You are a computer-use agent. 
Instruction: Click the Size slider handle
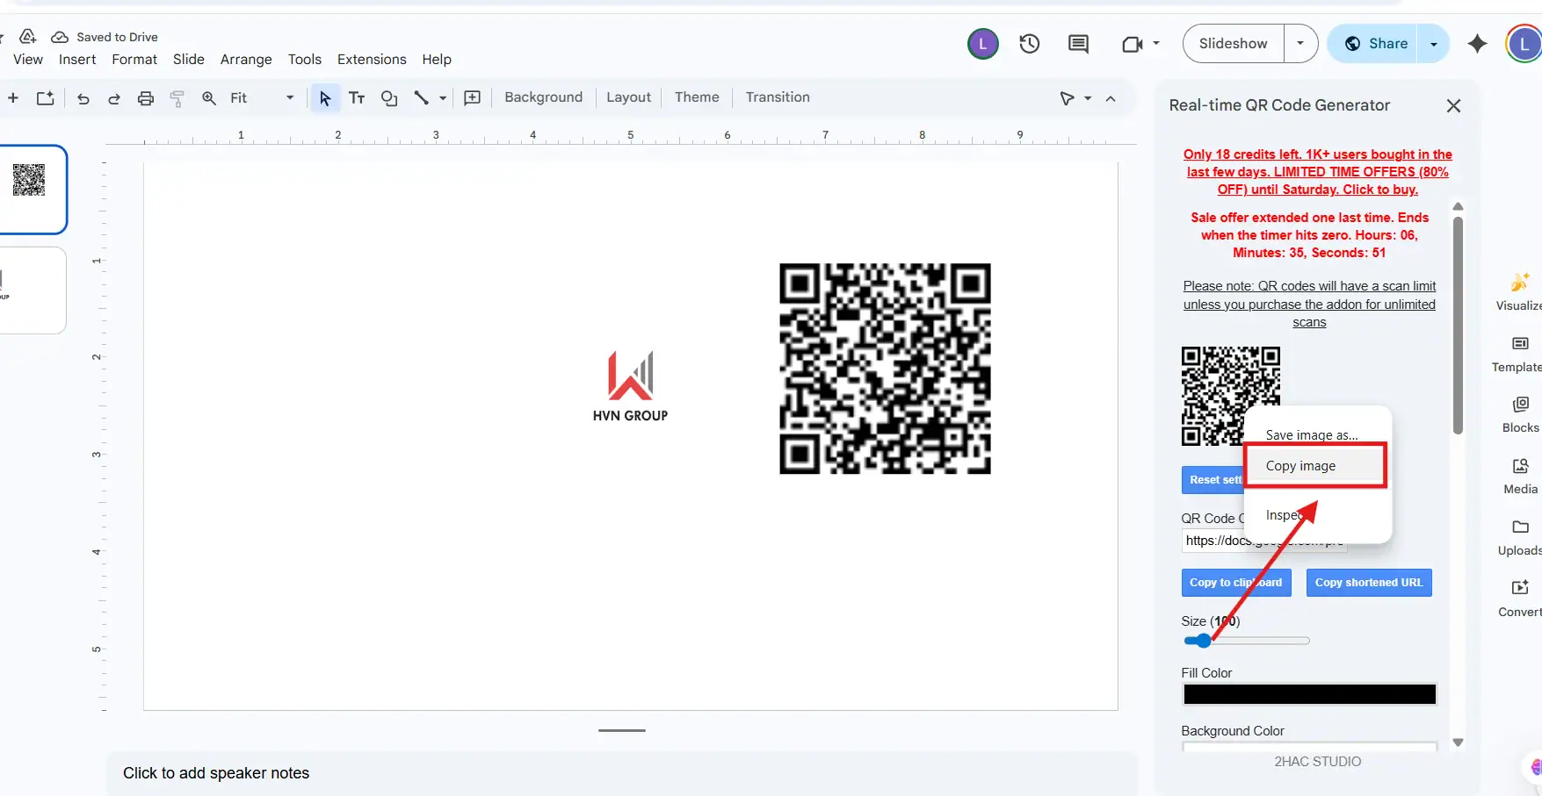click(x=1203, y=641)
